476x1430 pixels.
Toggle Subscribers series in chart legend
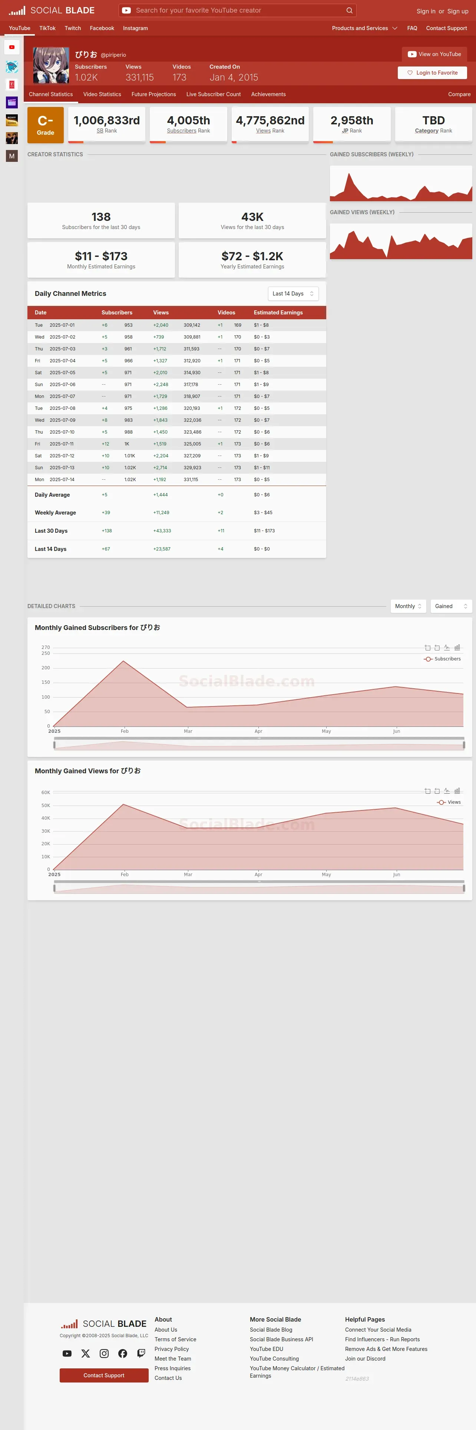click(442, 659)
